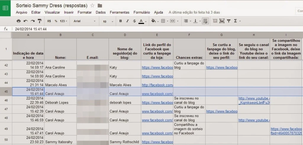Open the text color picker
The image size is (303, 145).
click(141, 21)
